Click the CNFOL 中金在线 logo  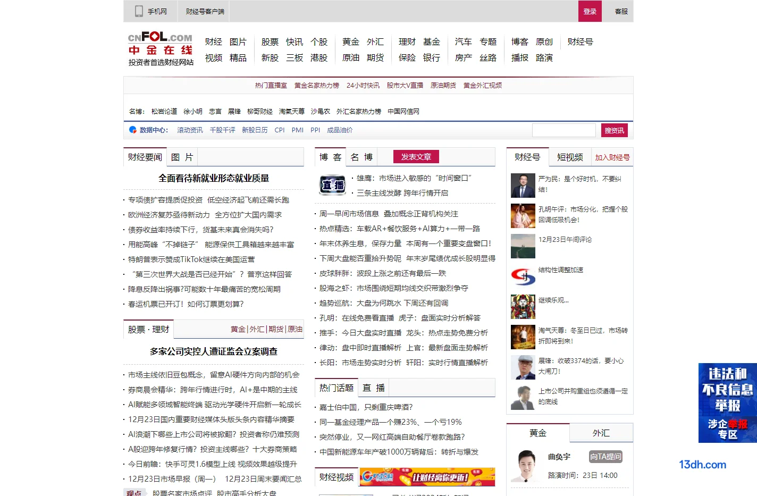[x=161, y=49]
